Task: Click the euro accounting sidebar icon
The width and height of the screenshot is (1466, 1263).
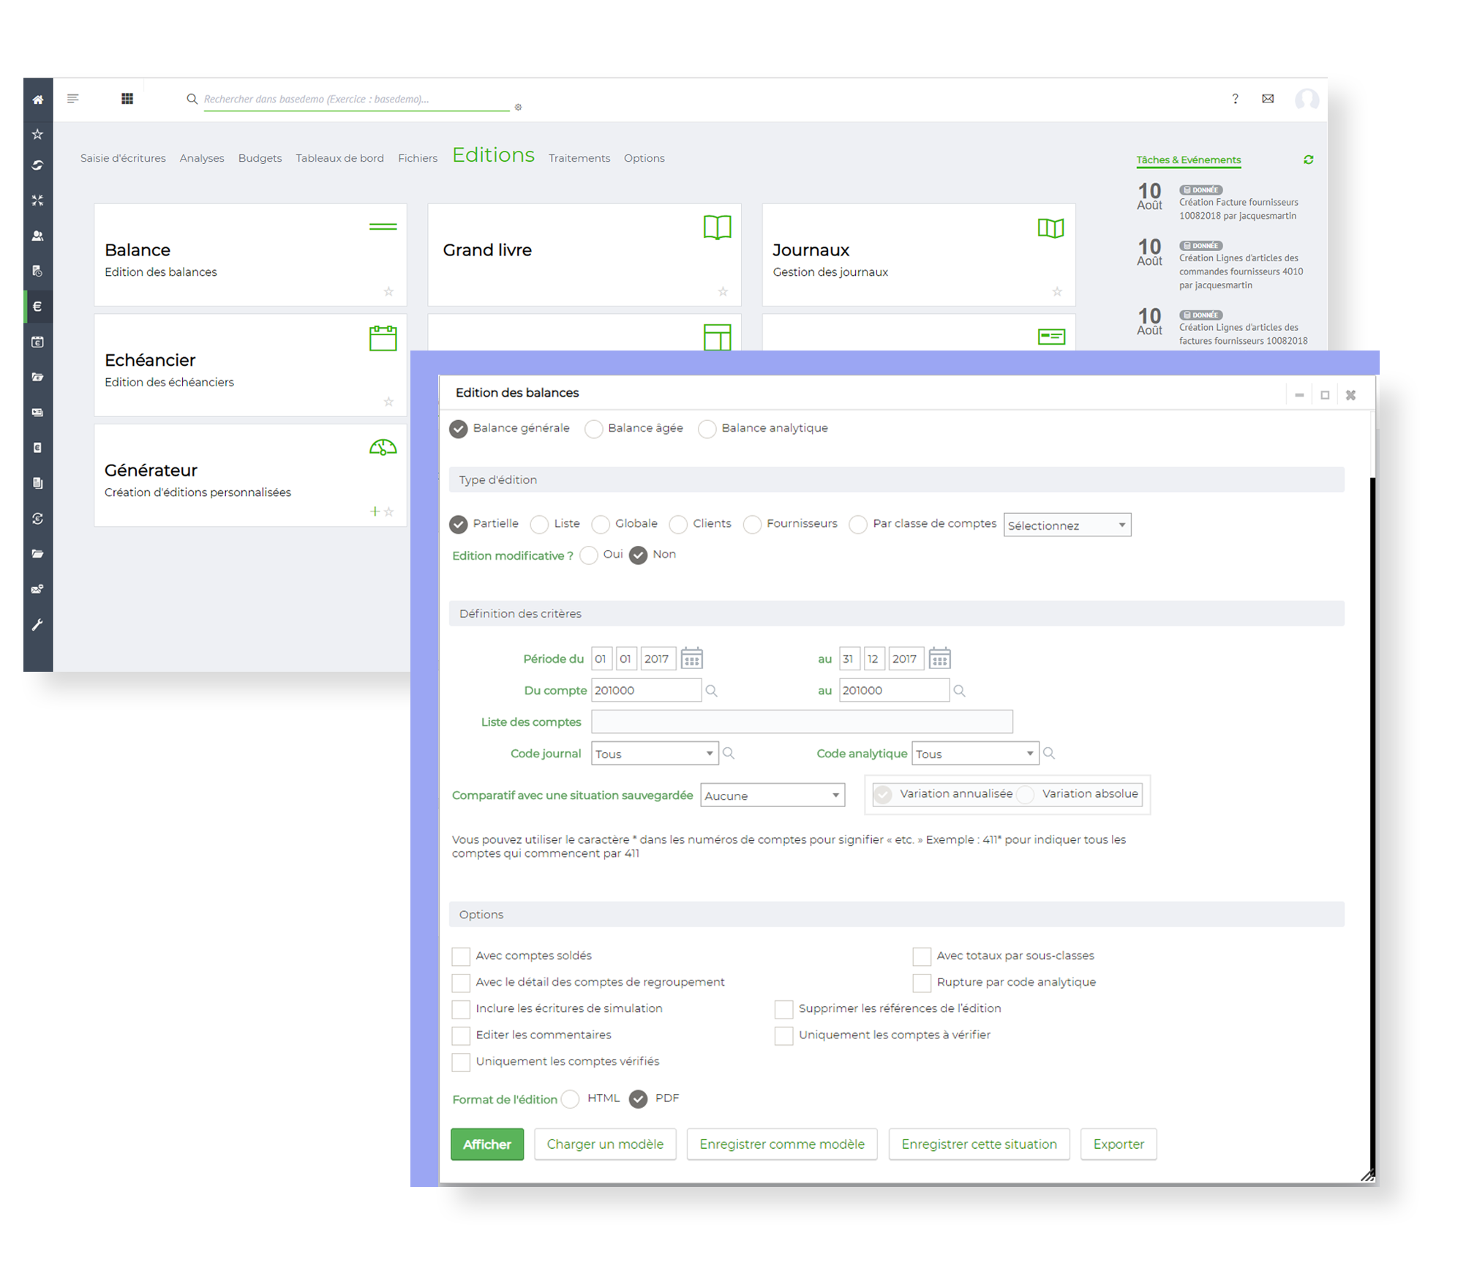Action: click(37, 307)
